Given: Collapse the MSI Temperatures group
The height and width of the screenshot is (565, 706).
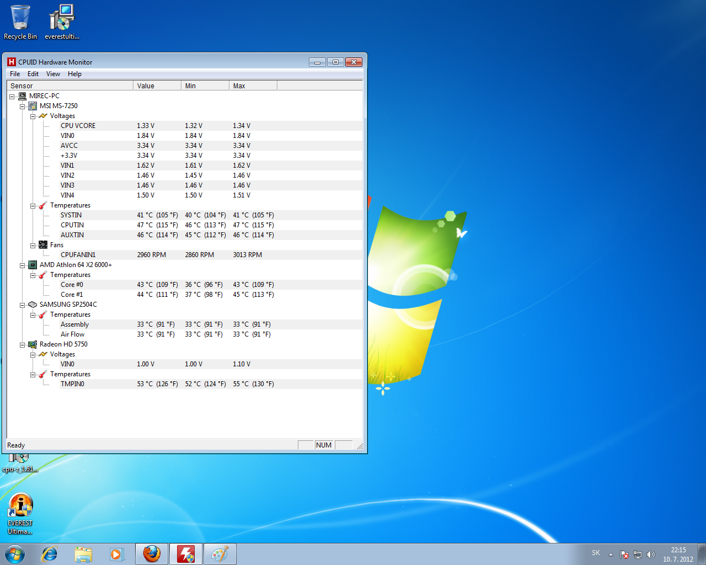Looking at the screenshot, I should point(33,206).
